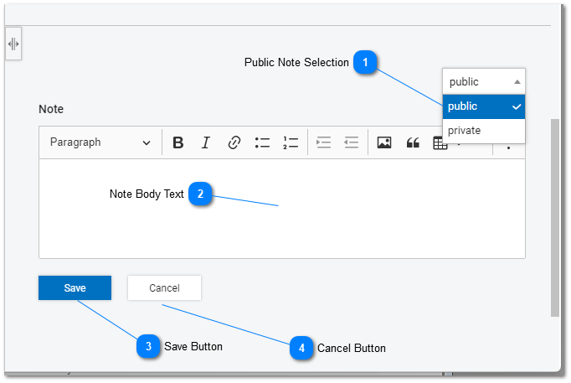The image size is (571, 383).
Task: Apply italic formatting
Action: 206,142
